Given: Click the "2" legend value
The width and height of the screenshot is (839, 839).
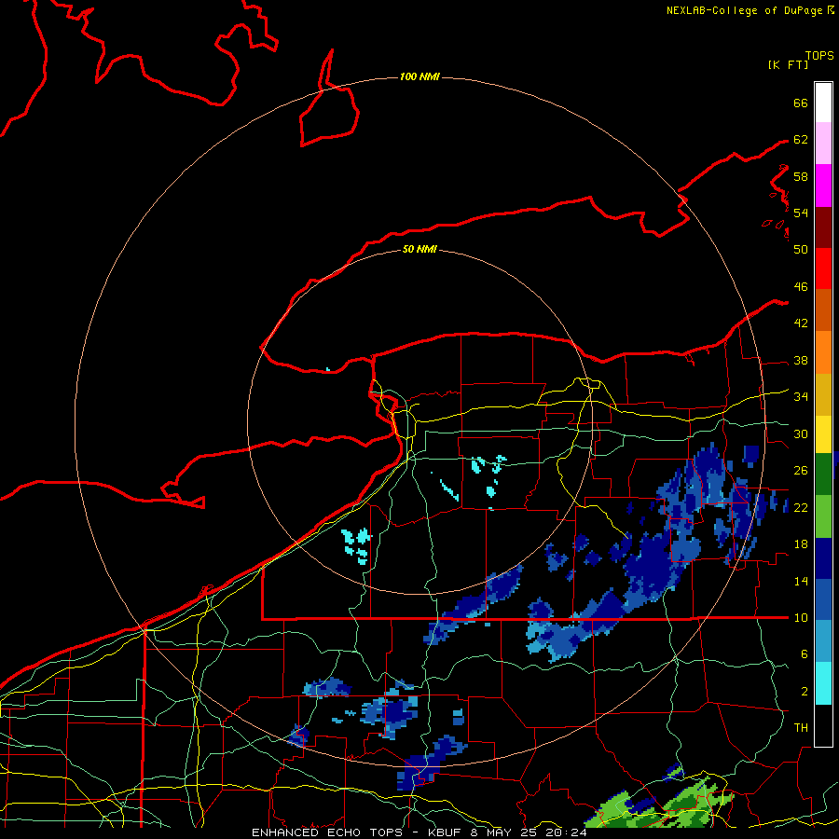Looking at the screenshot, I should 804,692.
